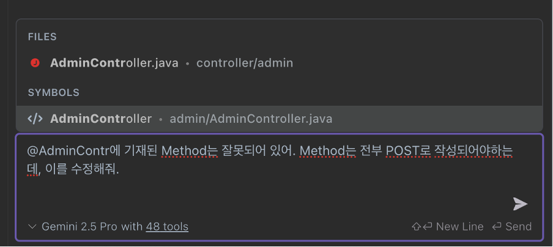
Task: Click the Send shortcut hint label
Action: click(x=519, y=227)
